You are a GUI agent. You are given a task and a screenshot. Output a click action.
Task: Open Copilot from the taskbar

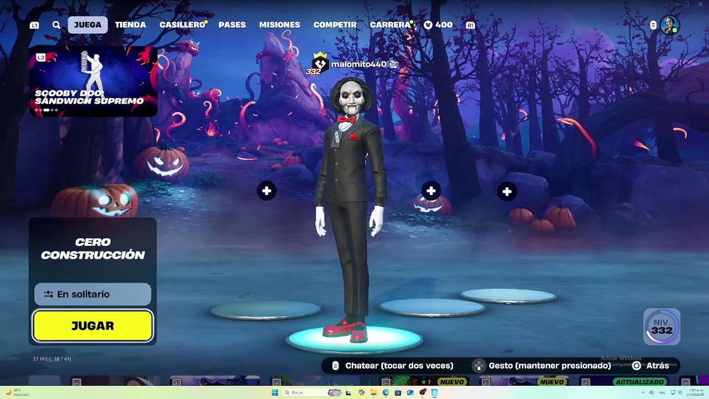point(361,392)
